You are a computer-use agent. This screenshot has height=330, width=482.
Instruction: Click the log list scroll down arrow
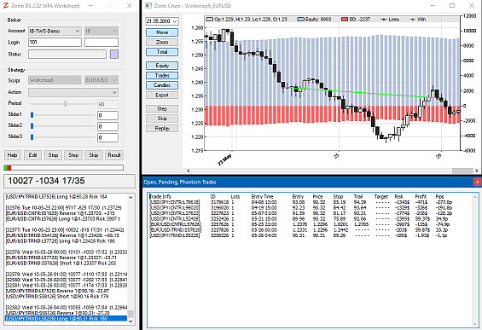131,321
